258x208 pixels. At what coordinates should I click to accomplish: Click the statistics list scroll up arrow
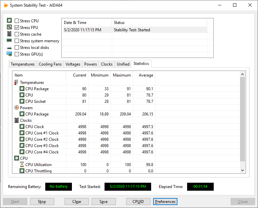point(242,74)
